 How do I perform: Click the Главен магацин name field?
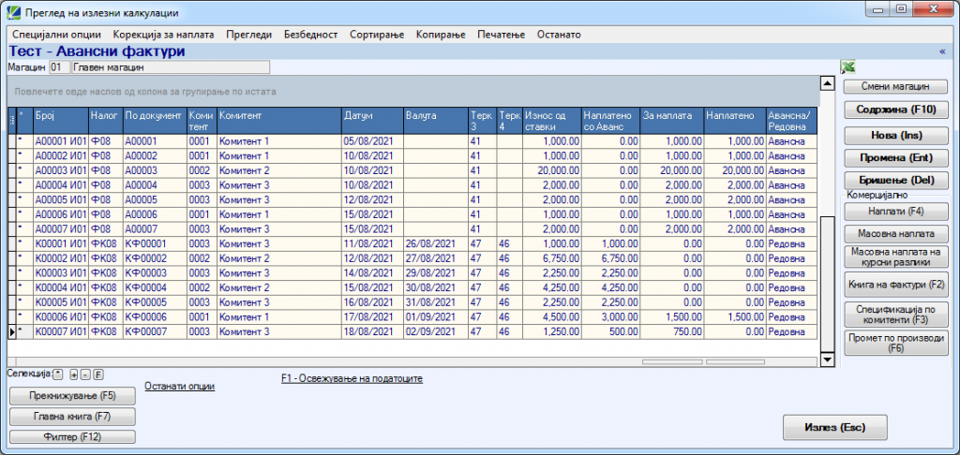171,67
